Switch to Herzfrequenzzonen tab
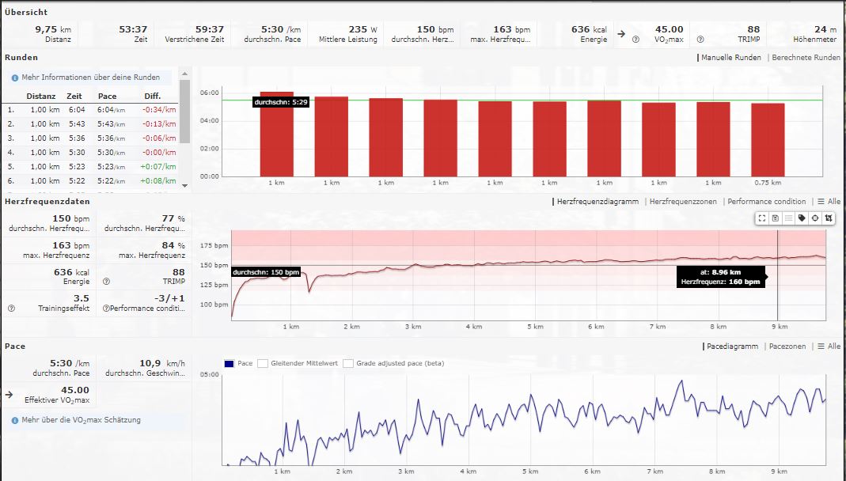The width and height of the screenshot is (846, 481). pyautogui.click(x=683, y=202)
